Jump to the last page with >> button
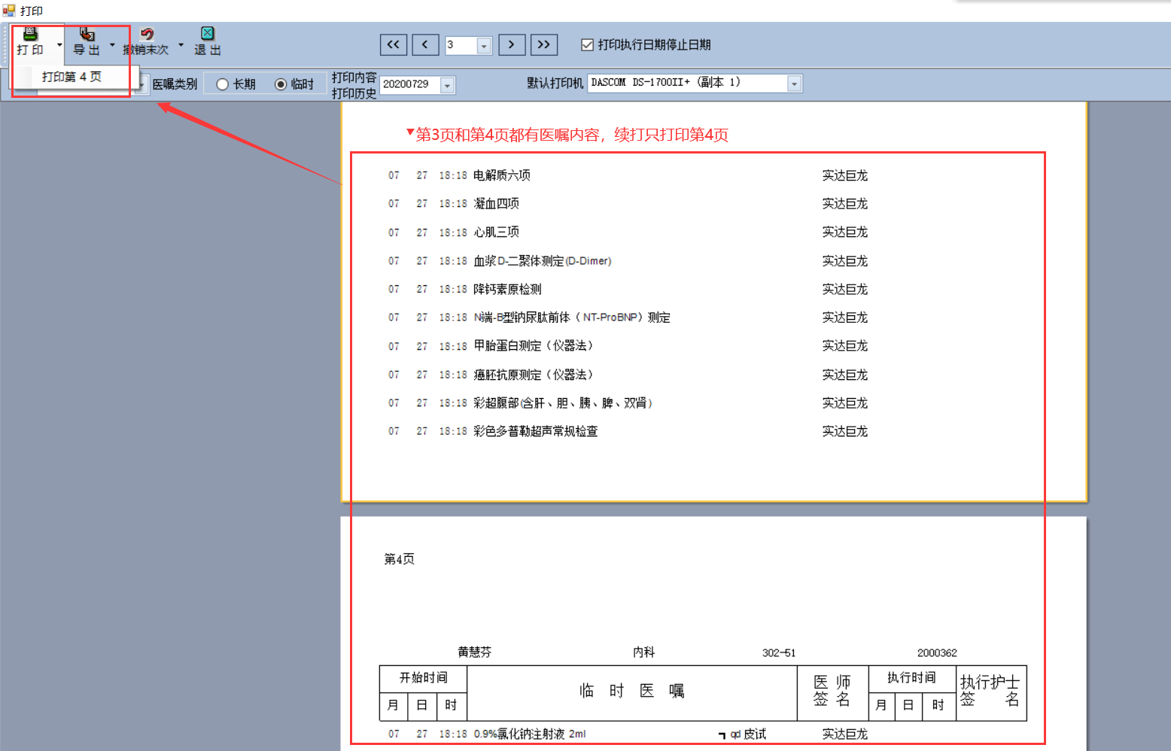This screenshot has width=1171, height=751. coord(544,44)
